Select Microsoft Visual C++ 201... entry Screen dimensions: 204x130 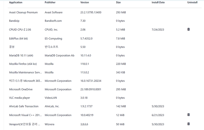click(25, 115)
